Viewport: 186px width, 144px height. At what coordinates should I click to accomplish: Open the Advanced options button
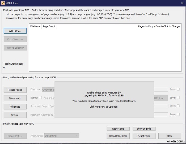pos(15,107)
